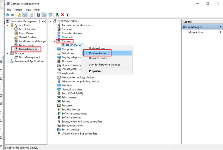Image resolution: width=223 pixels, height=150 pixels.
Task: Click the Disable device down-arrow icon
Action: [67, 15]
